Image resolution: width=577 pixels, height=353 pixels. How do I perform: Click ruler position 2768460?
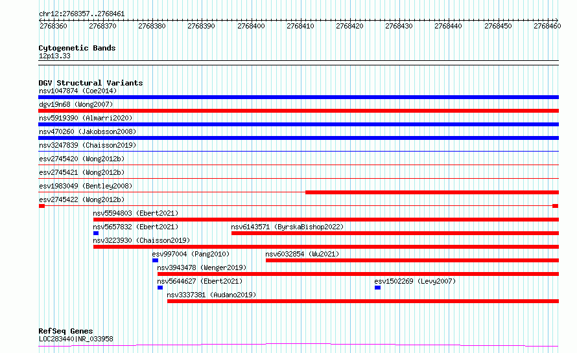point(547,26)
